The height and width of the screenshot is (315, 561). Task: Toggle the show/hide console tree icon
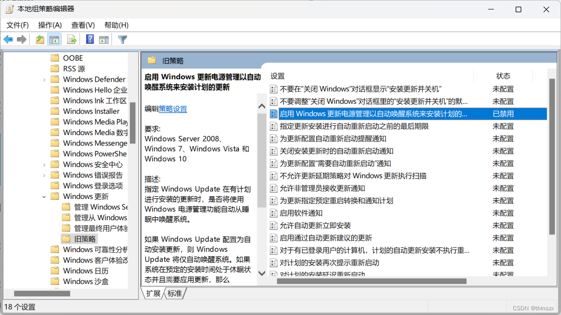[x=54, y=40]
